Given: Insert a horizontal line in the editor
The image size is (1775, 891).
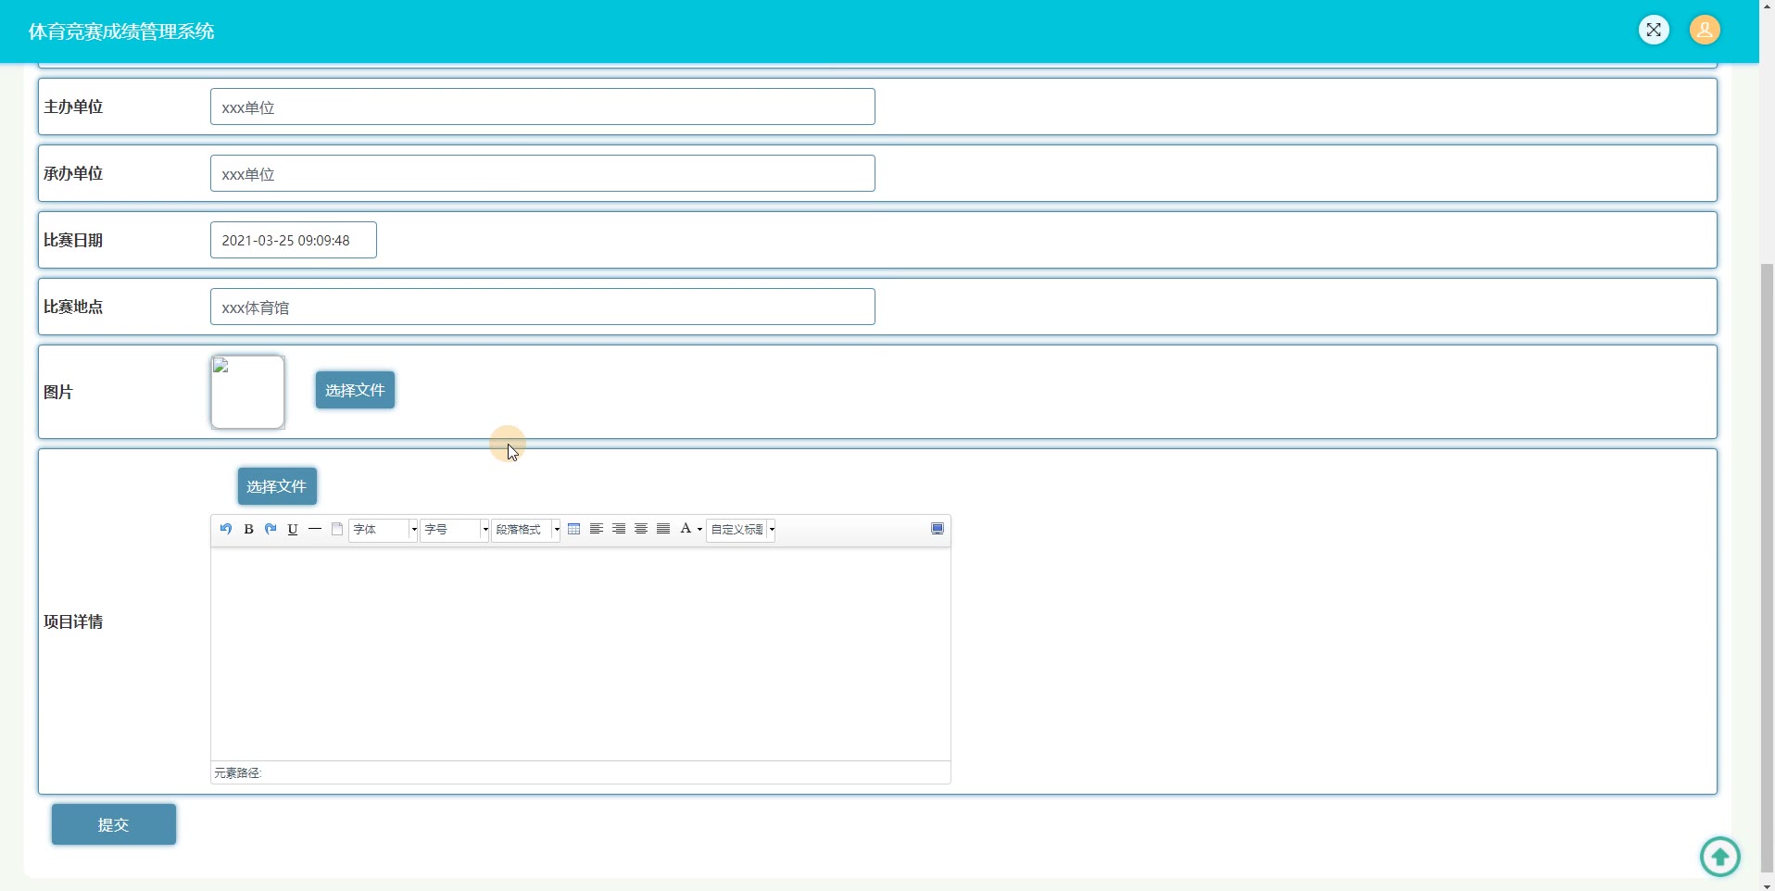Looking at the screenshot, I should [x=315, y=529].
